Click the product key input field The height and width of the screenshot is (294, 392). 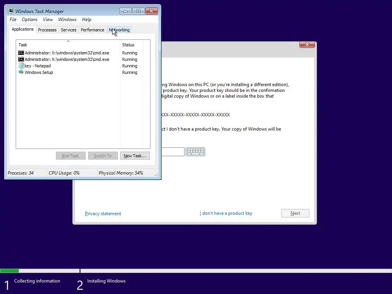point(173,152)
